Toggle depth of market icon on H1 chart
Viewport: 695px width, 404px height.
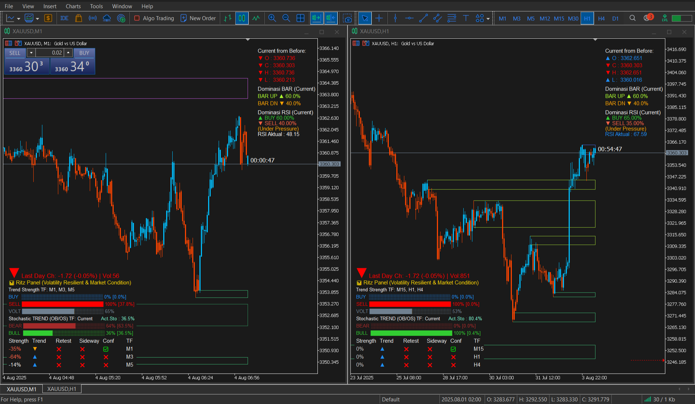pyautogui.click(x=366, y=43)
